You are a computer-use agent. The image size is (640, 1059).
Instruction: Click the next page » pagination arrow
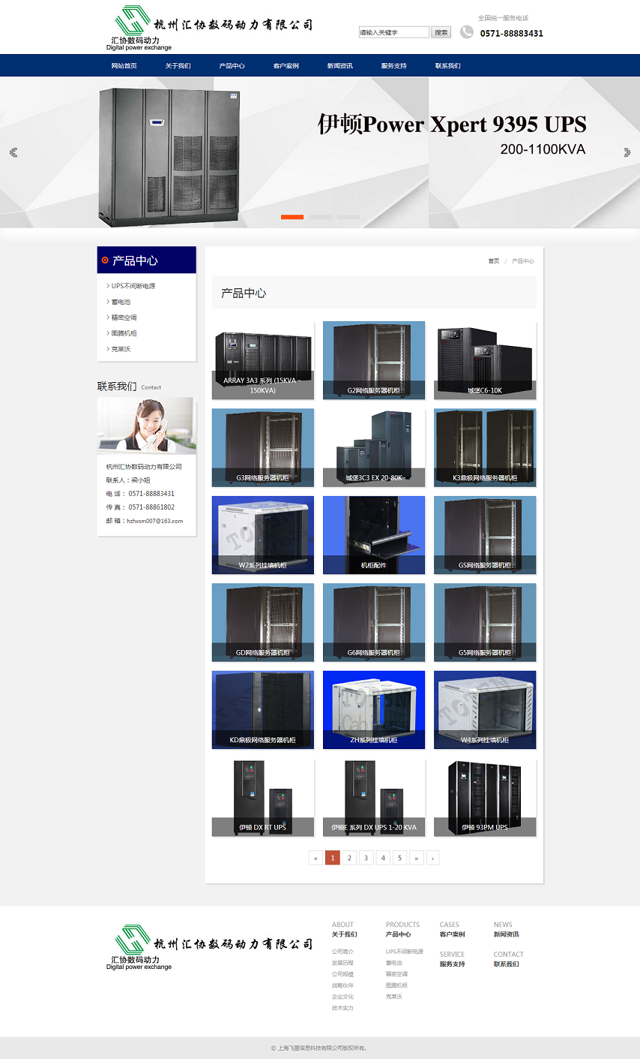(x=416, y=858)
